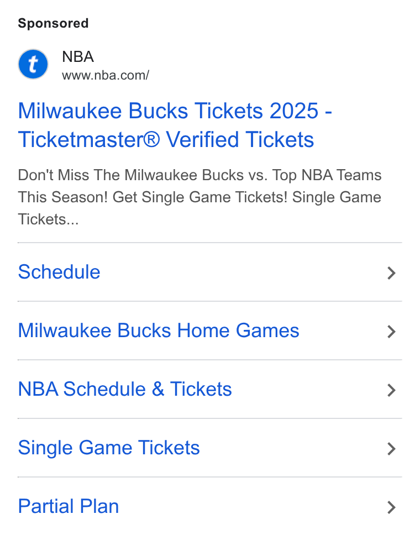Visit the Partial Plan link

point(69,506)
